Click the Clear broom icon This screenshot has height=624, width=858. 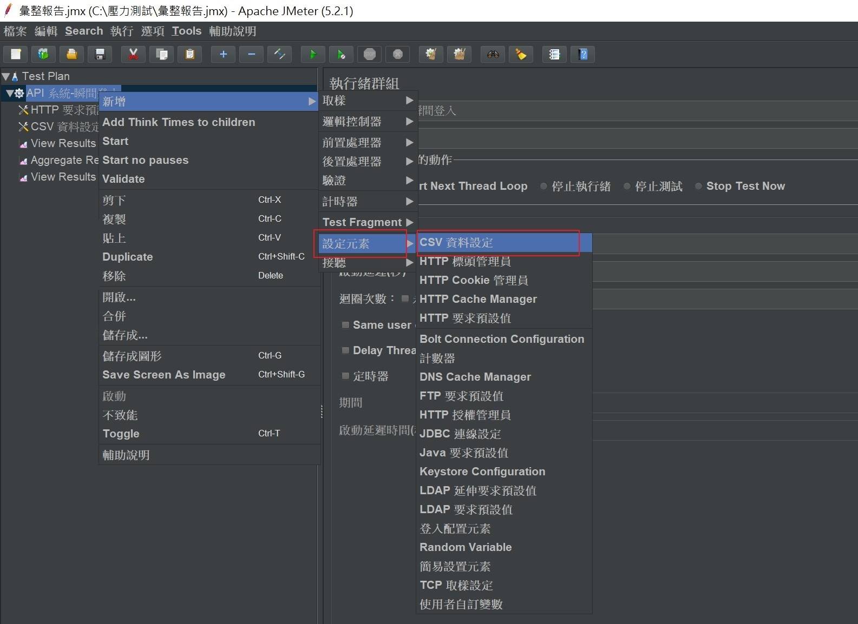pyautogui.click(x=431, y=54)
